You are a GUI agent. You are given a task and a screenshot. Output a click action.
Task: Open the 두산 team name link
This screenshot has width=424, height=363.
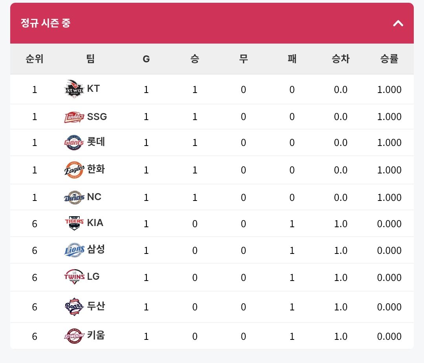pos(96,306)
